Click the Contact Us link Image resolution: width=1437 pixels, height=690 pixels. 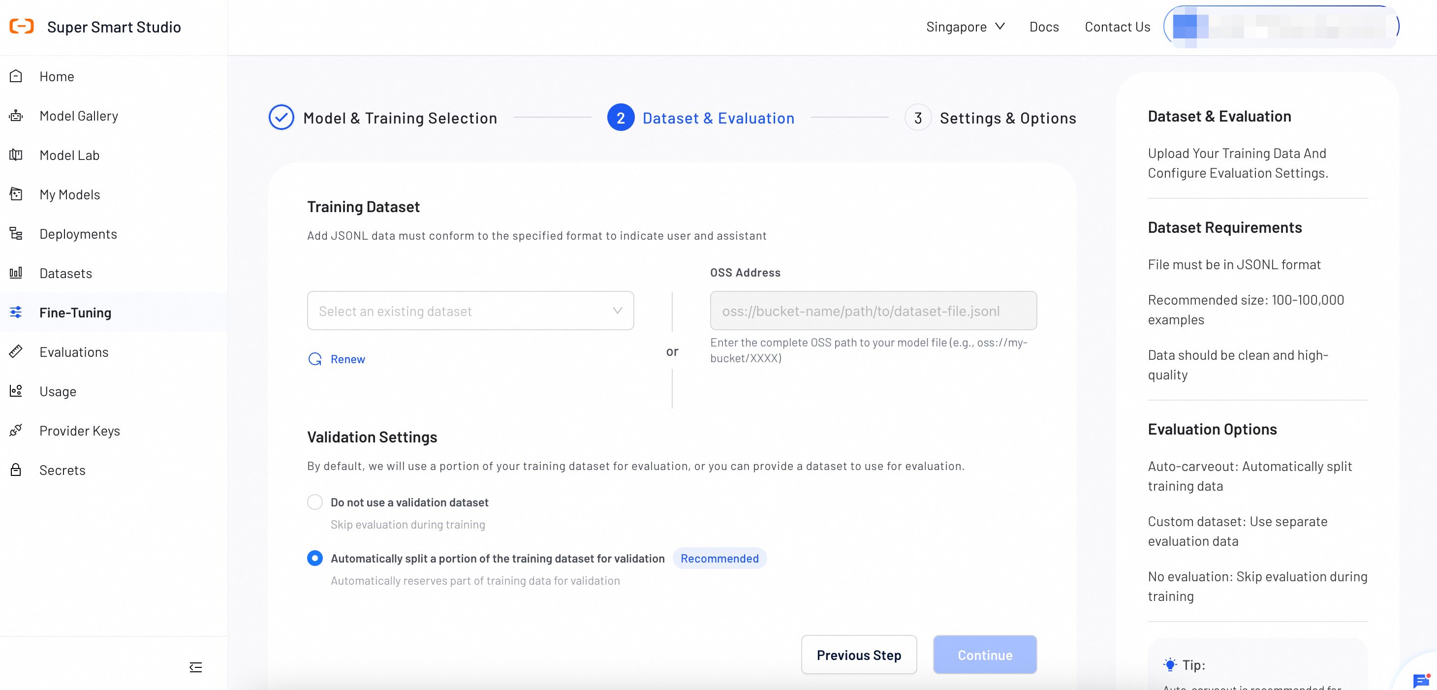coord(1117,27)
